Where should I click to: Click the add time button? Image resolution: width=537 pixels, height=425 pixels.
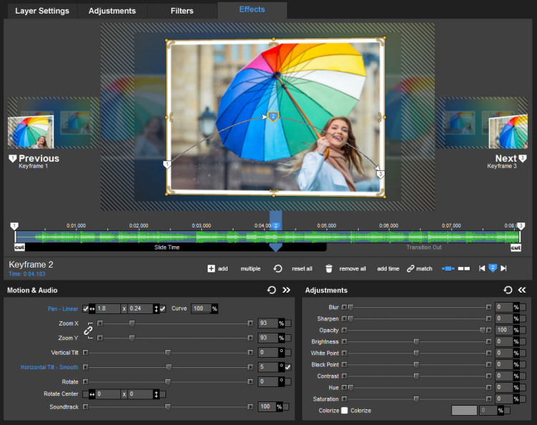(388, 268)
